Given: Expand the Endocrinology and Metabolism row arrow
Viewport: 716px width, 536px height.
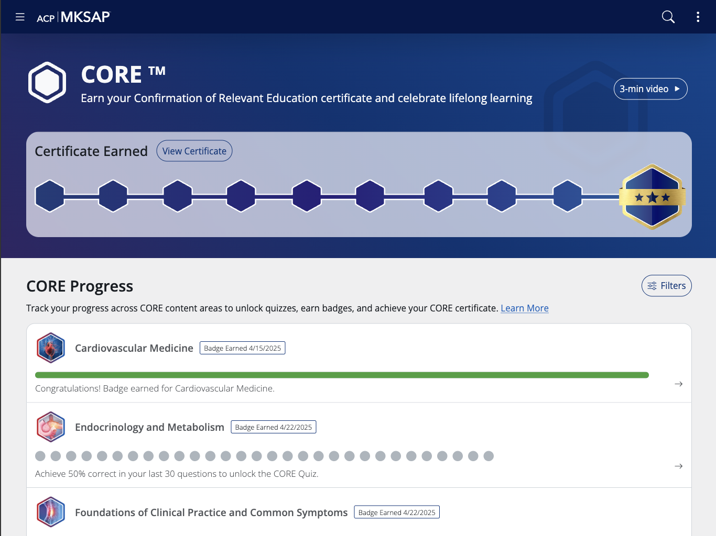Looking at the screenshot, I should coord(678,466).
